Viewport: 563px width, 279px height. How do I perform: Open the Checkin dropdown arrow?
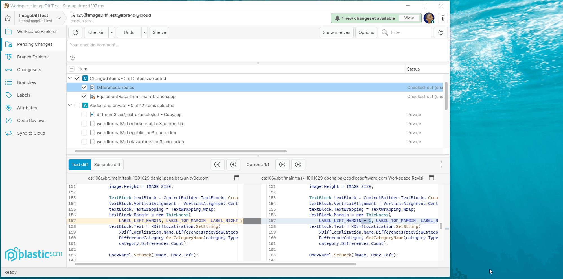[x=112, y=32]
